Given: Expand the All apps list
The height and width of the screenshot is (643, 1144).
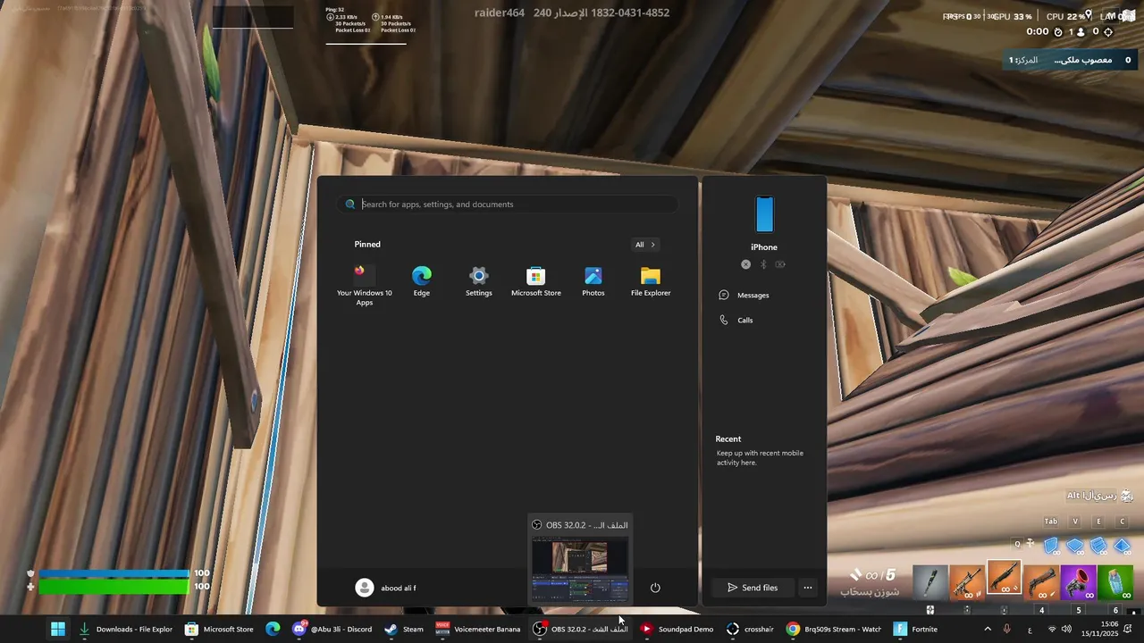Looking at the screenshot, I should click(645, 245).
